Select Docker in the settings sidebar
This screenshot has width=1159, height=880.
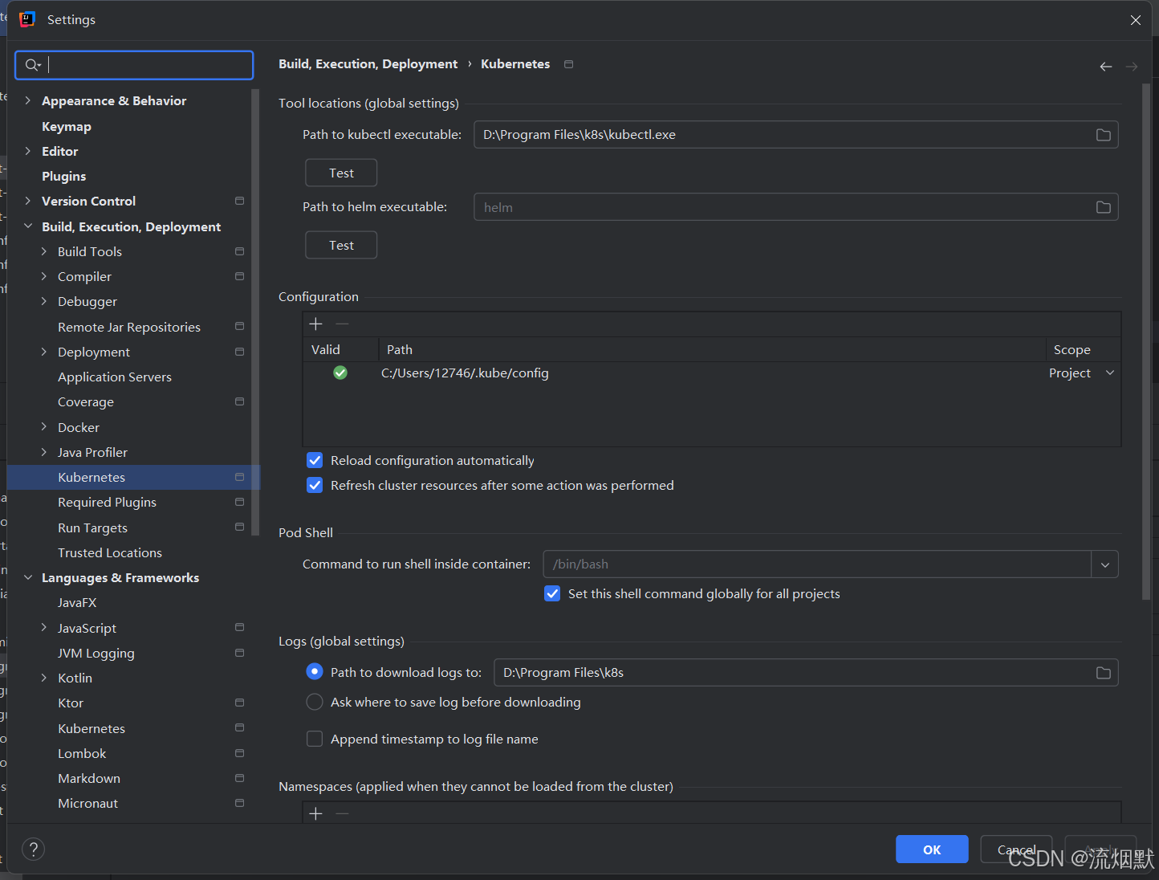tap(78, 427)
